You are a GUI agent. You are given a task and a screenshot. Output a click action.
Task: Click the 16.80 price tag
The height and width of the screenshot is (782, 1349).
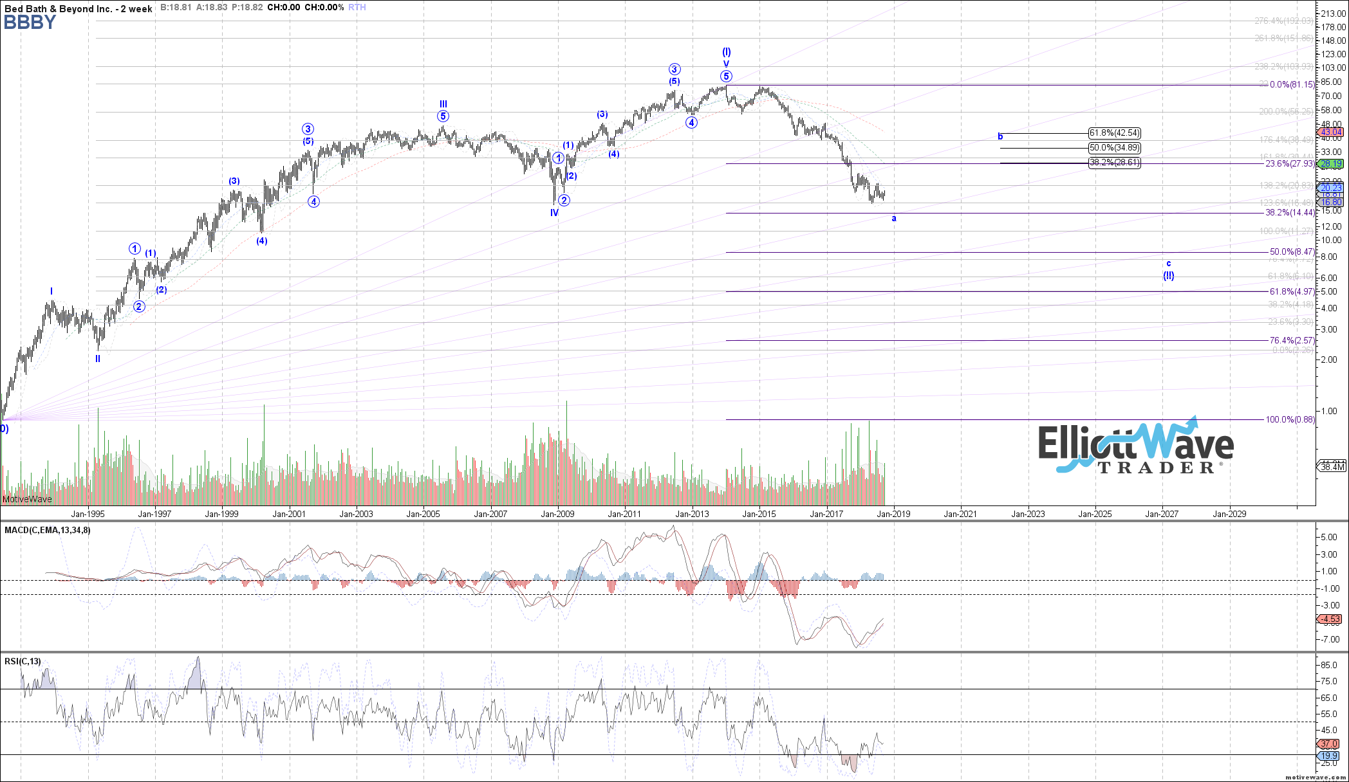click(x=1330, y=203)
